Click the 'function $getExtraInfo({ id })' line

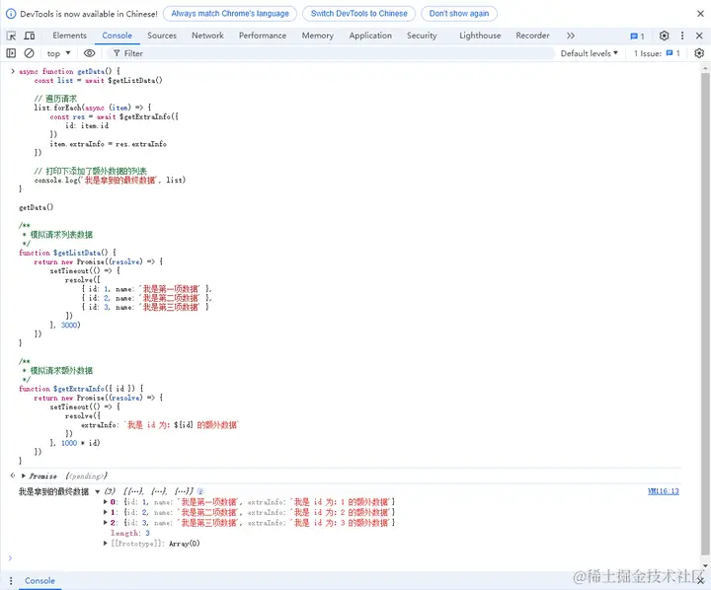tap(81, 389)
